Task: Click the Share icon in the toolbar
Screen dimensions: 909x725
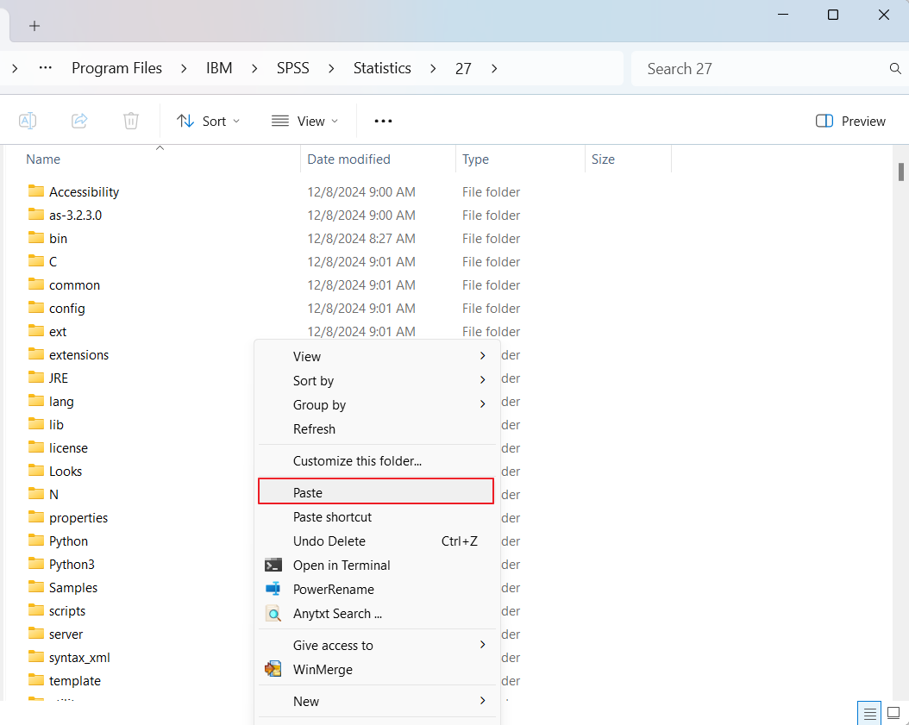Action: [x=79, y=121]
